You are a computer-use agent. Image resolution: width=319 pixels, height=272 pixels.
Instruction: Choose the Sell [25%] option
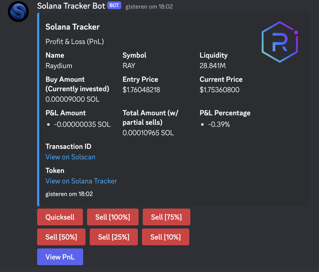113,237
